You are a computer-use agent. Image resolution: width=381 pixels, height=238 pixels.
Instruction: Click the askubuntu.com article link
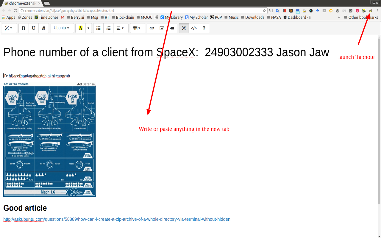(117, 219)
